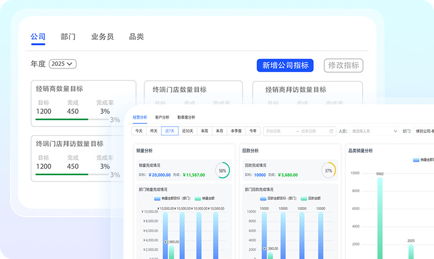Click the 部门回款完成情况 subheading
This screenshot has height=259, width=434.
259,189
